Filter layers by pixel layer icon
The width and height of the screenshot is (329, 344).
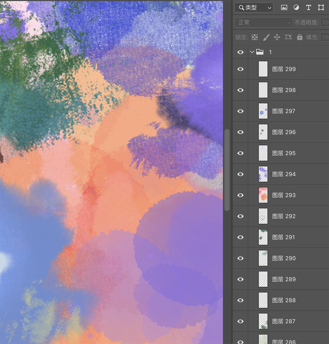click(284, 8)
